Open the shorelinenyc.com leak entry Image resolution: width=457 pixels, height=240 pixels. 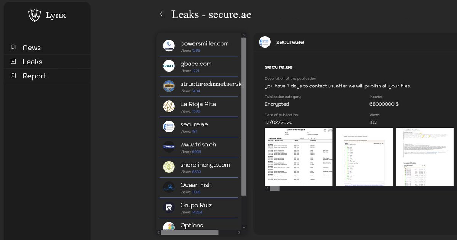199,167
